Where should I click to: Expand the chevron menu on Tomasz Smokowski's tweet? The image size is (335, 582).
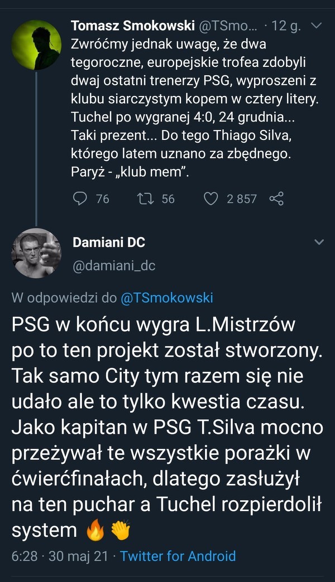pos(317,26)
